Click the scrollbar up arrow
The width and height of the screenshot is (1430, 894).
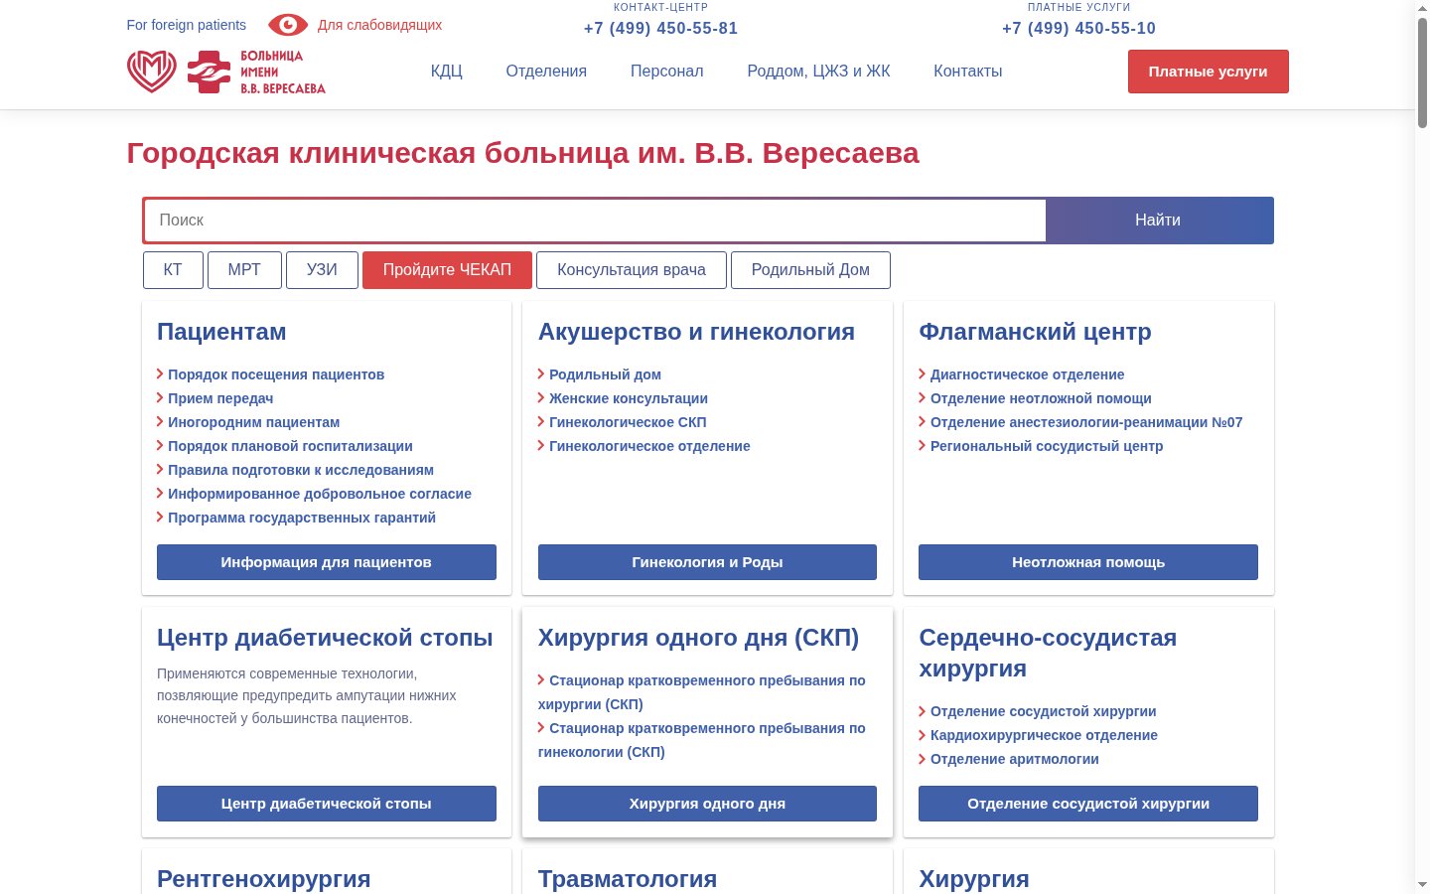pyautogui.click(x=1422, y=8)
